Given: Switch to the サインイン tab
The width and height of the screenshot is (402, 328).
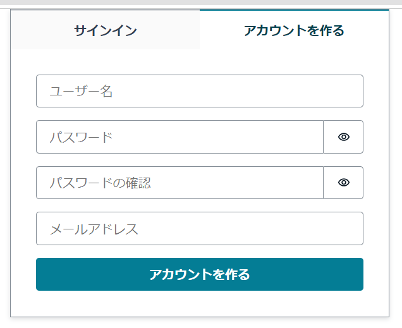Looking at the screenshot, I should click(105, 30).
